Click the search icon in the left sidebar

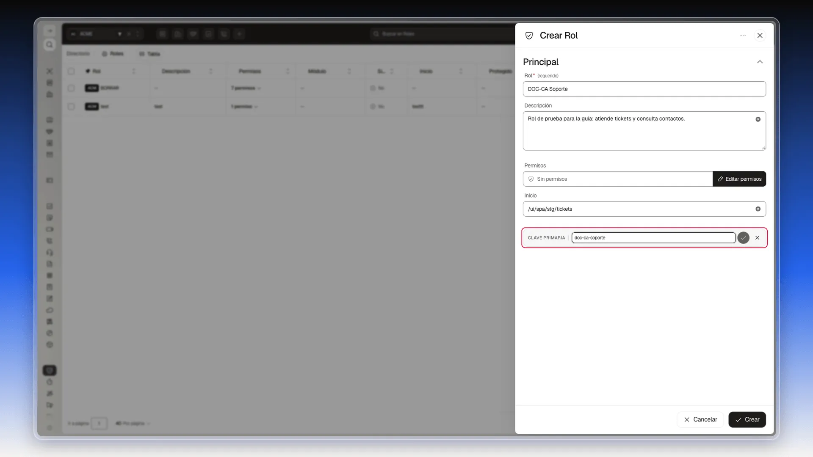(50, 45)
